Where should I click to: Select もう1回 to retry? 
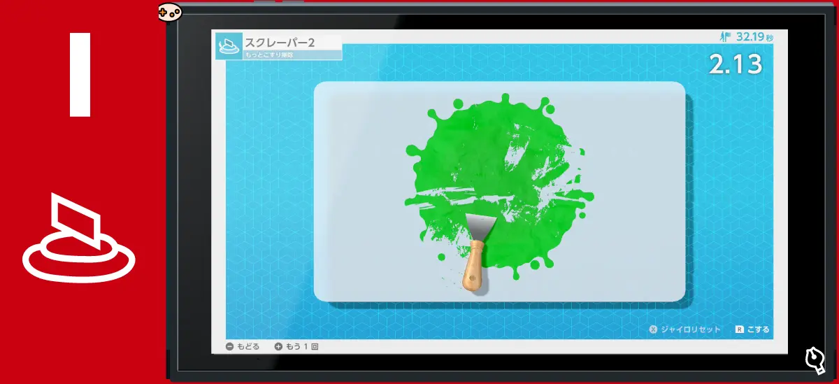303,346
